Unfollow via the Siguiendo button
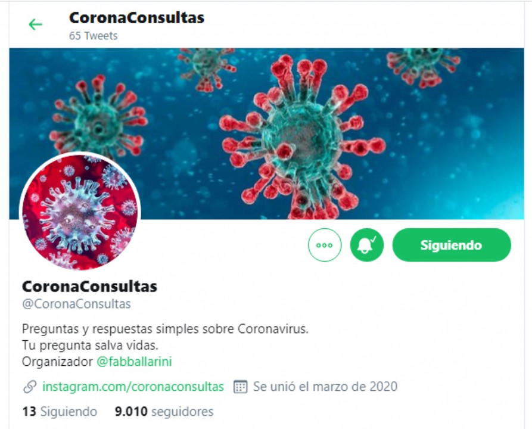This screenshot has width=532, height=429. [452, 245]
